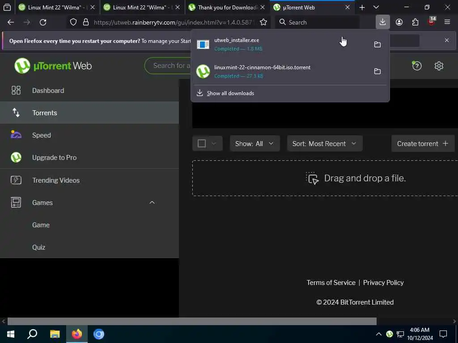Close the µTorrent Web tab

coord(347,7)
